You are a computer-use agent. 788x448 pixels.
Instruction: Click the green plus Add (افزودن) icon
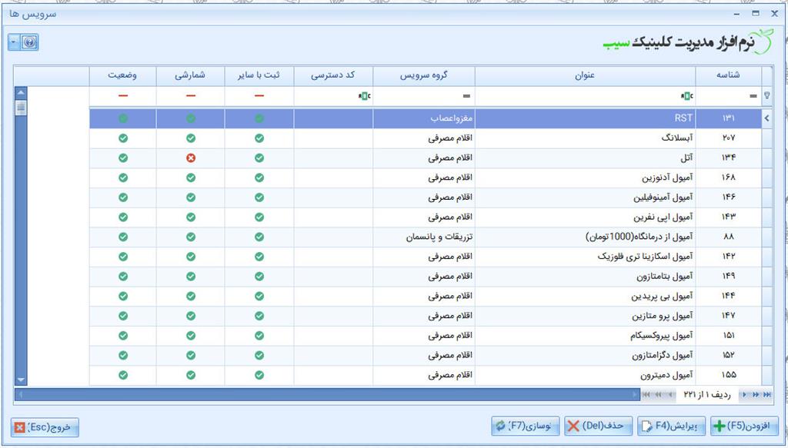[x=720, y=426]
